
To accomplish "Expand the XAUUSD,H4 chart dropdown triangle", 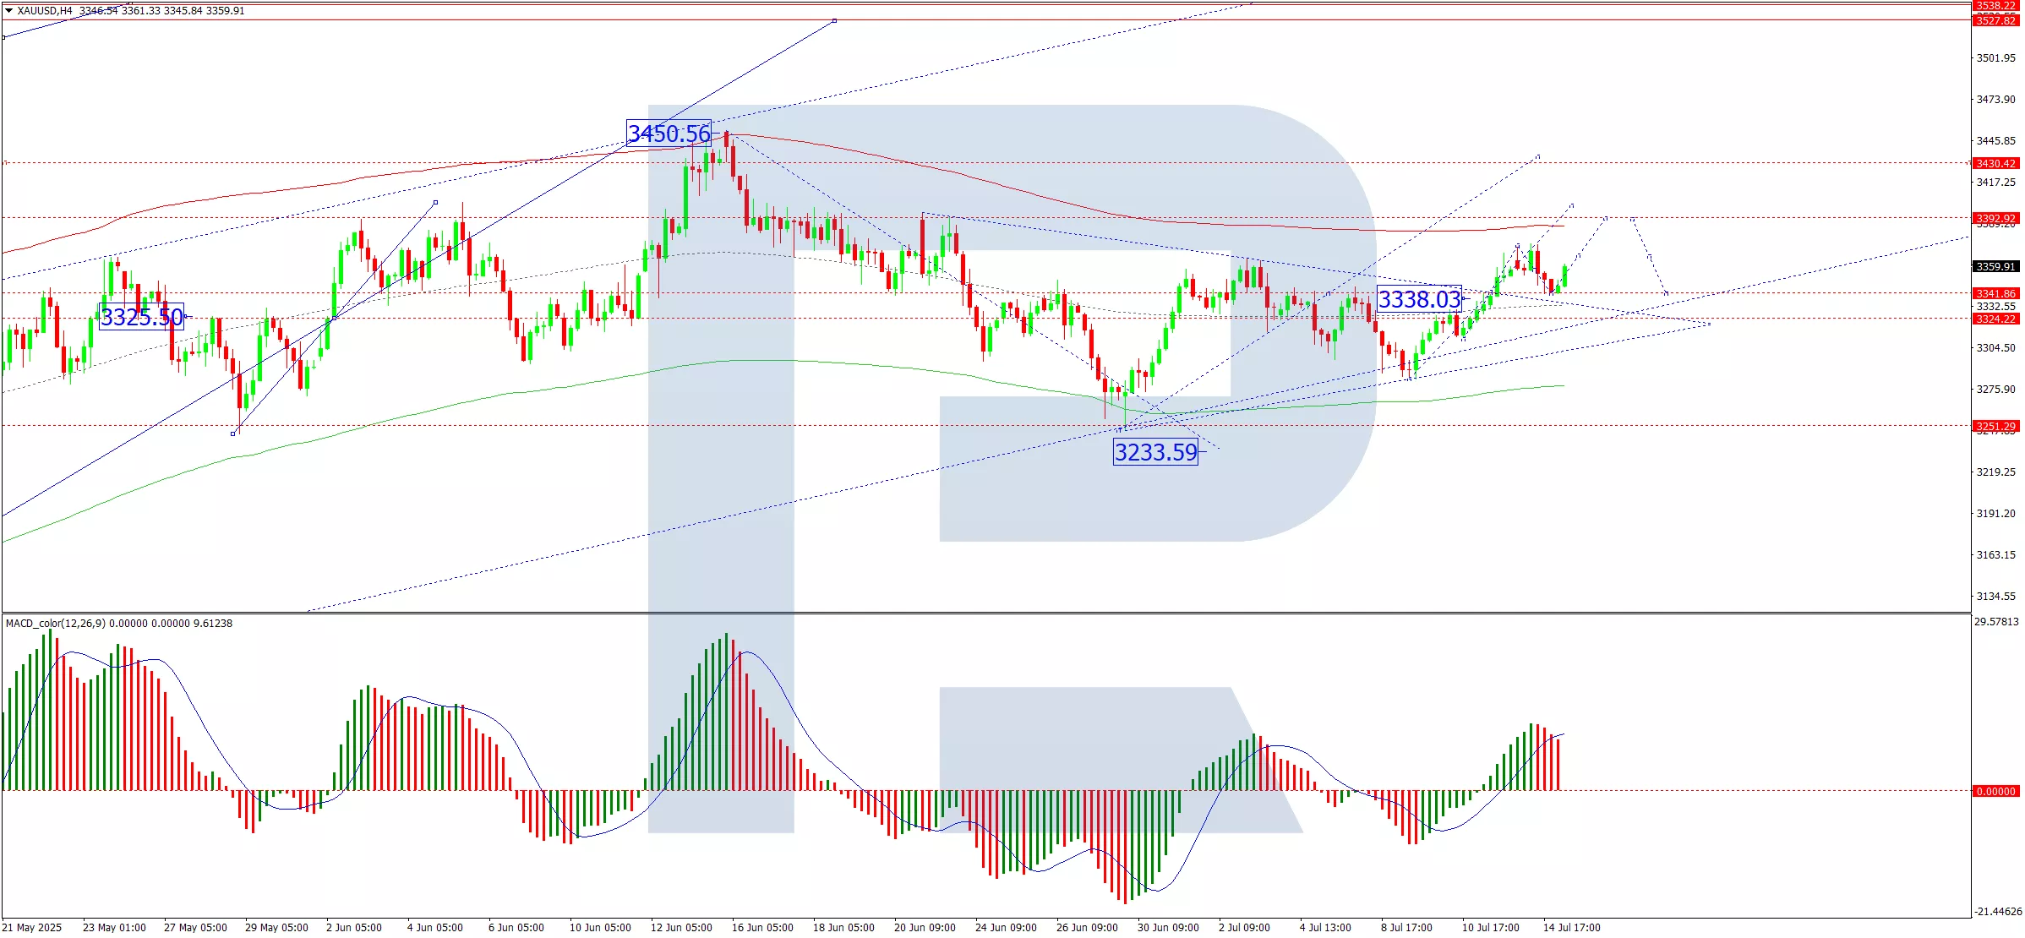I will coord(8,11).
